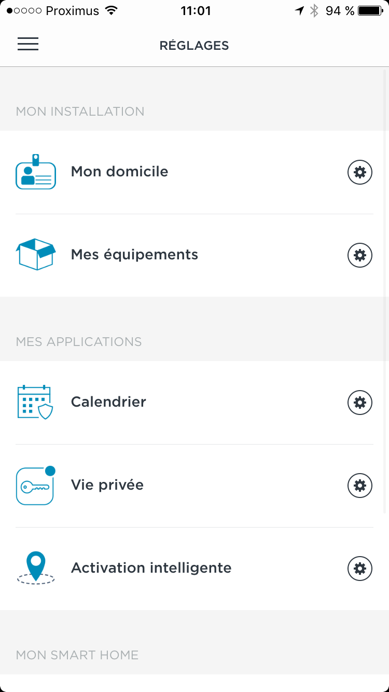Tap the Calendrier calendar shield icon
Viewport: 389px width, 692px height.
click(35, 402)
